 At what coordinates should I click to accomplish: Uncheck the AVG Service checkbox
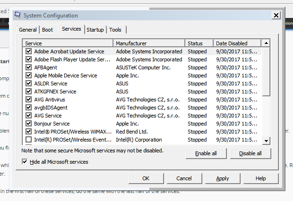click(x=28, y=116)
